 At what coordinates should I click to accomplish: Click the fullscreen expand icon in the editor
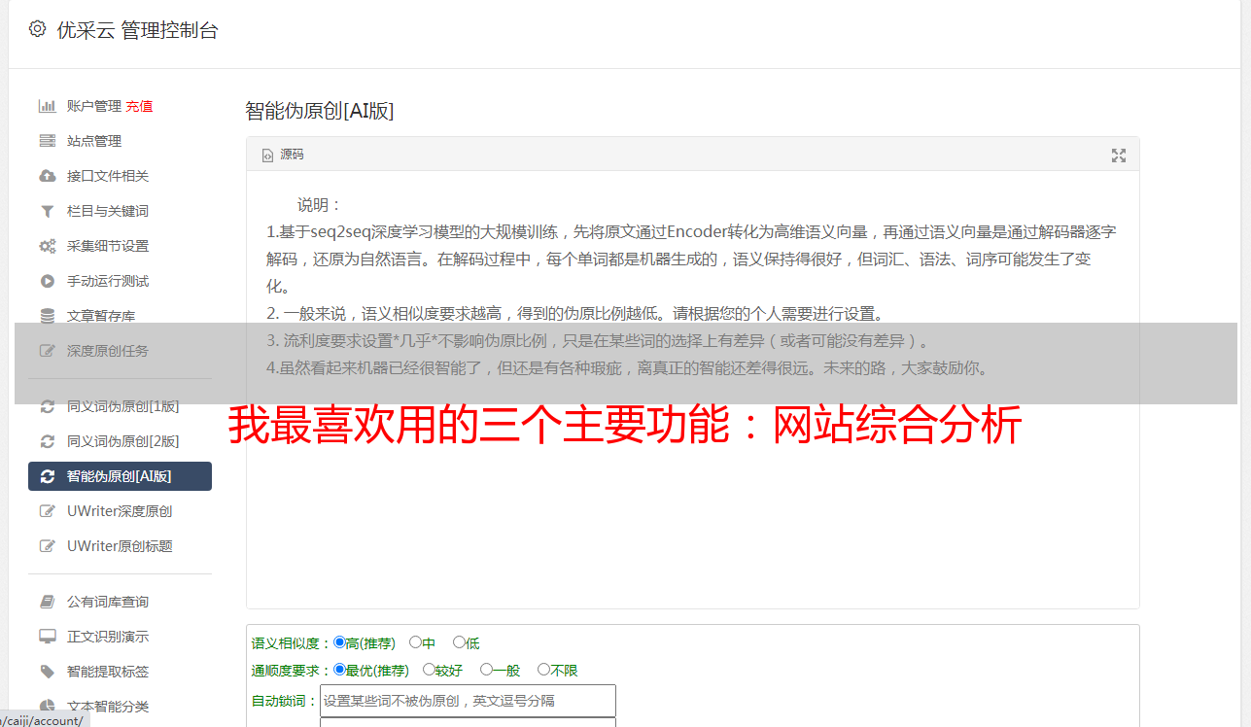(x=1119, y=155)
